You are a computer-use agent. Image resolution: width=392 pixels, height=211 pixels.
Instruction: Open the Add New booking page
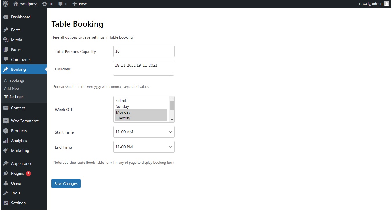click(x=12, y=88)
